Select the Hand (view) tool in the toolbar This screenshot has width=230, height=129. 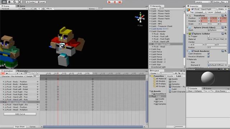(4, 2)
